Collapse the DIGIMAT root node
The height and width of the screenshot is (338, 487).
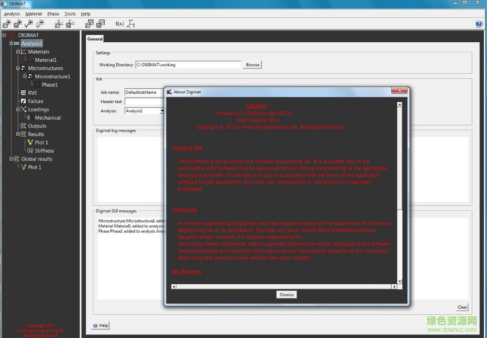(4, 35)
